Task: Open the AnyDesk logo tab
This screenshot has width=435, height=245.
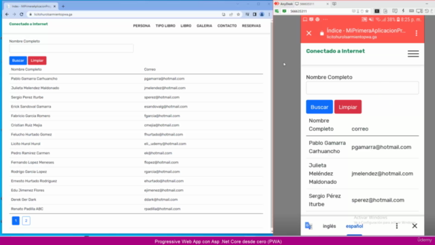Action: click(284, 4)
